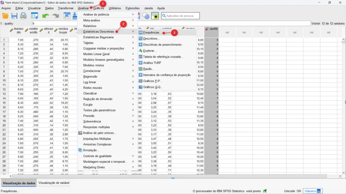Click the Recall recent dialogs icon
Image resolution: width=346 pixels, height=194 pixels.
coord(34,16)
